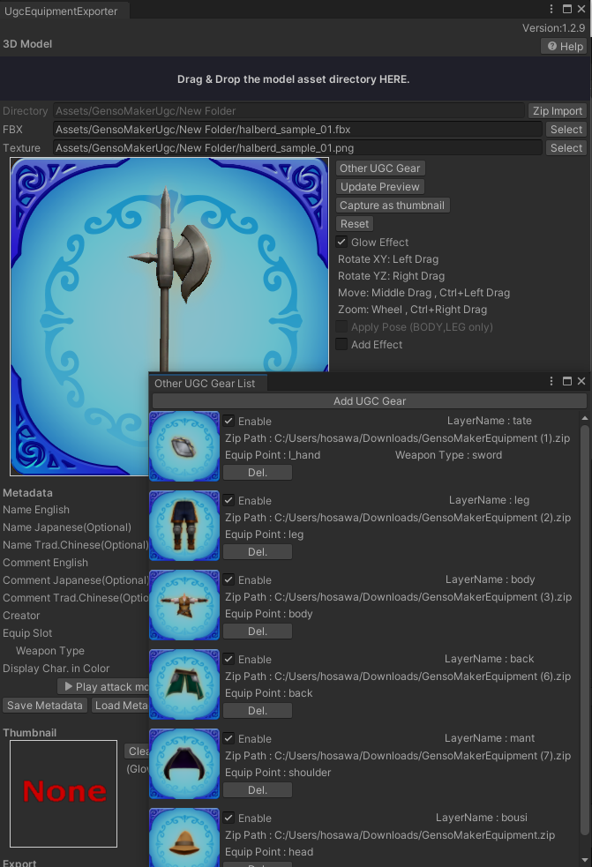The width and height of the screenshot is (592, 867).
Task: Open the Other UGC Gear List options menu
Action: 552,382
